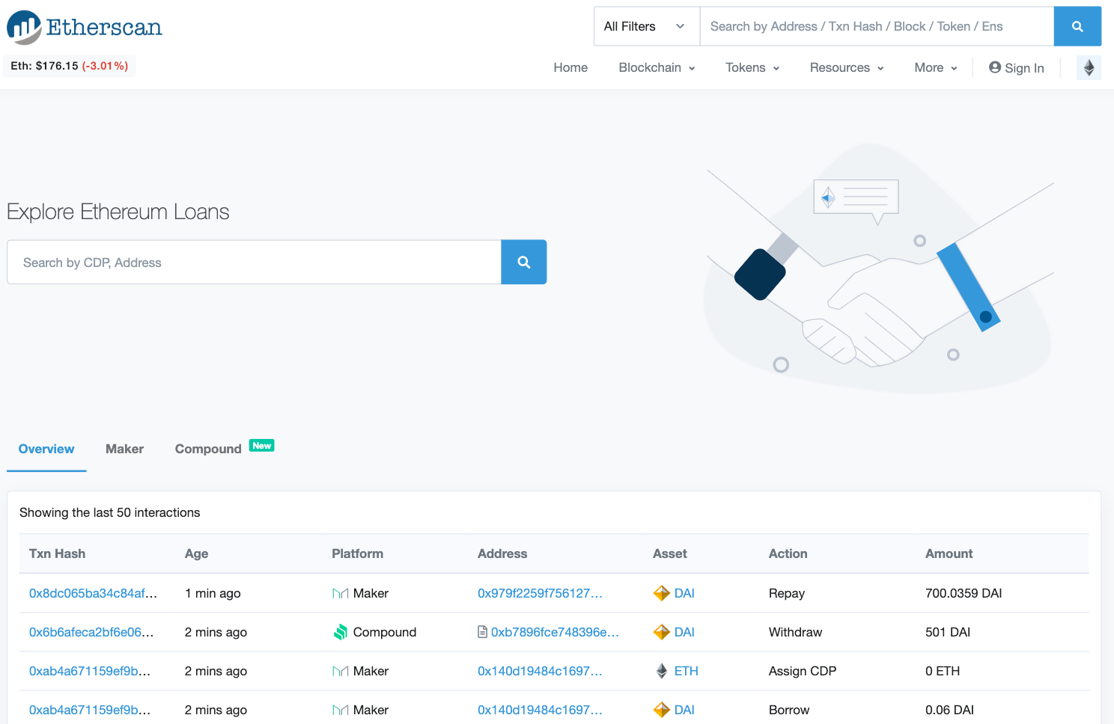Click the Eth price $176.15 badge
Viewport: 1114px width, 724px height.
(x=69, y=66)
